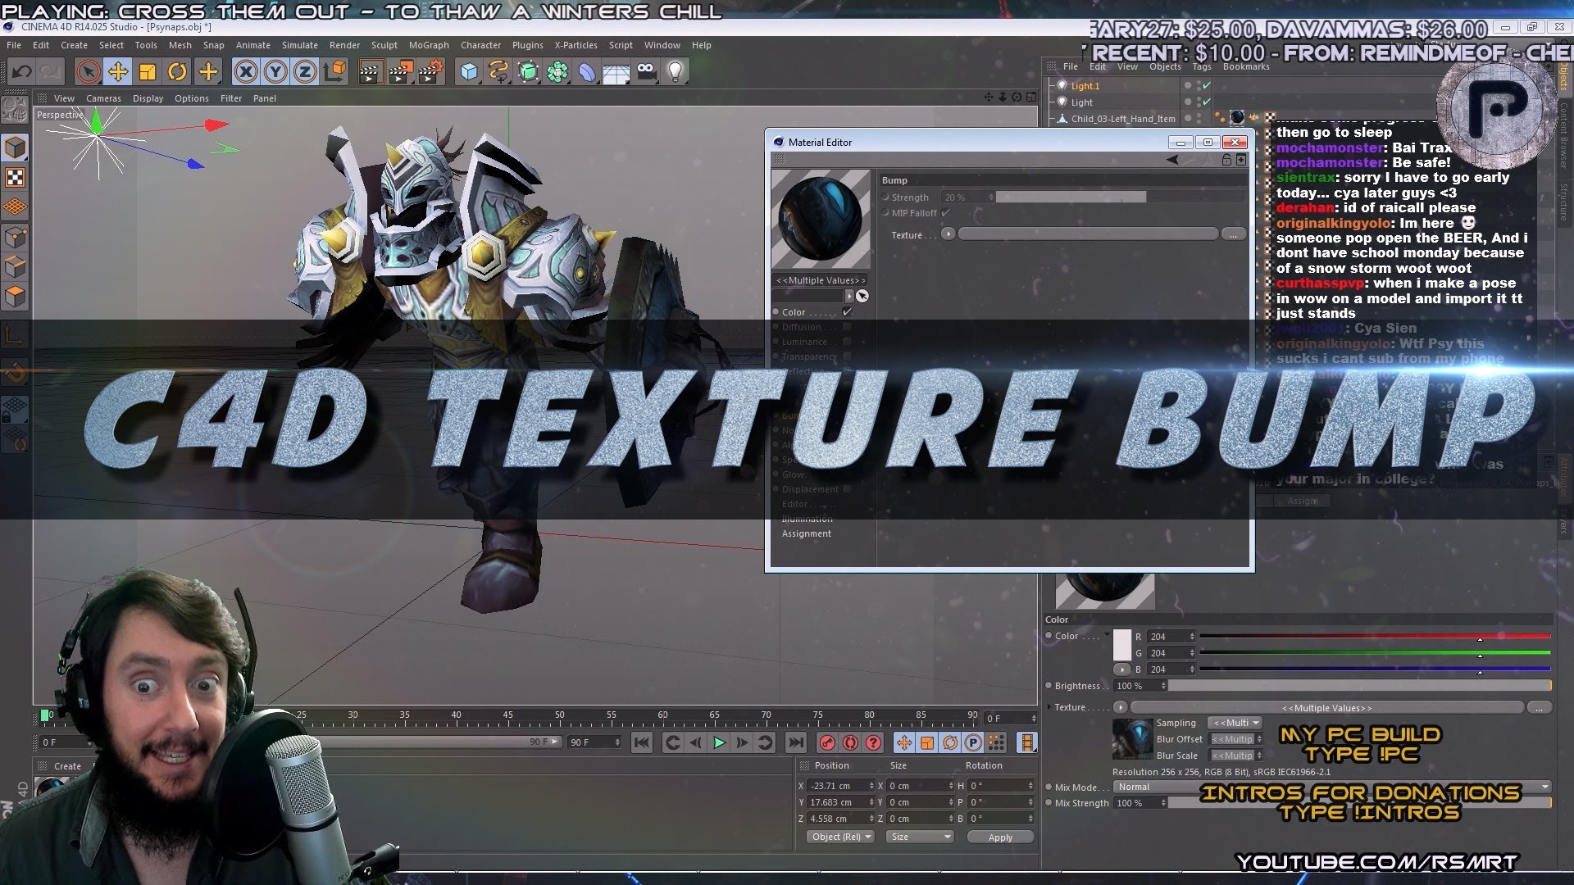Image resolution: width=1574 pixels, height=885 pixels.
Task: Click Bump texture browse ellipsis button
Action: [1233, 234]
